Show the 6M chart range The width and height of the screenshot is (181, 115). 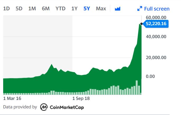coord(46,8)
